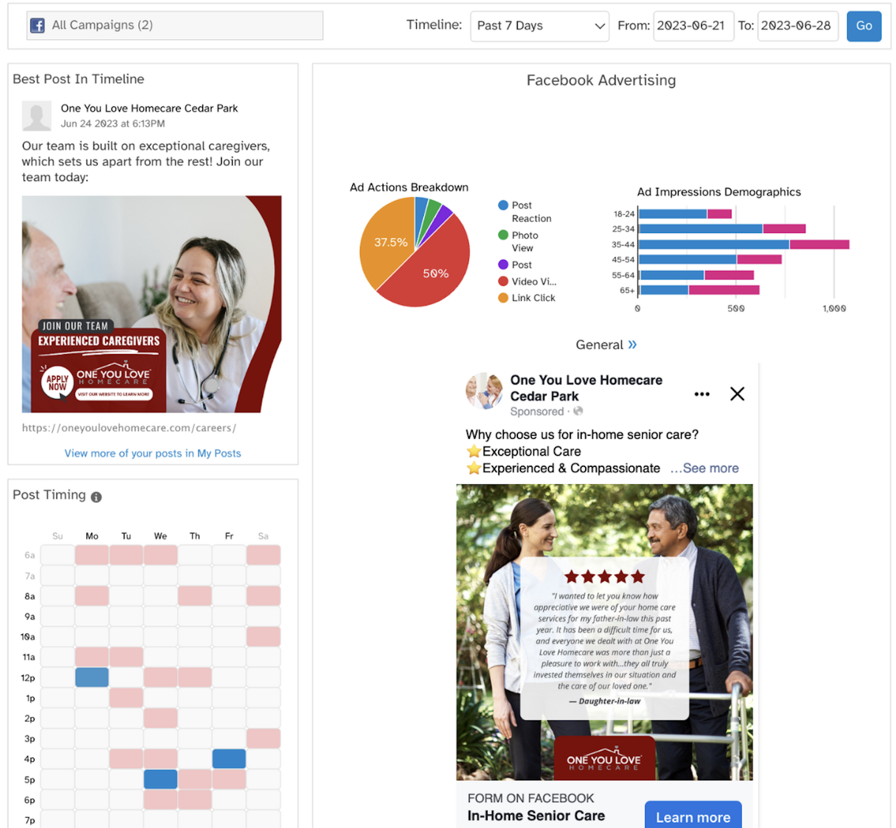Click the Post Timing info icon
896x828 pixels.
click(96, 497)
